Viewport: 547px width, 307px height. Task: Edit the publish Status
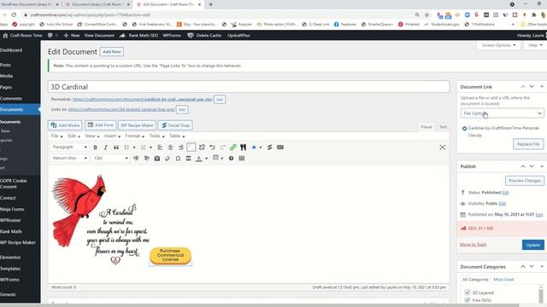[x=505, y=193]
